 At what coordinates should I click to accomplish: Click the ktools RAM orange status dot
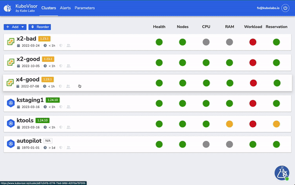tap(230, 124)
